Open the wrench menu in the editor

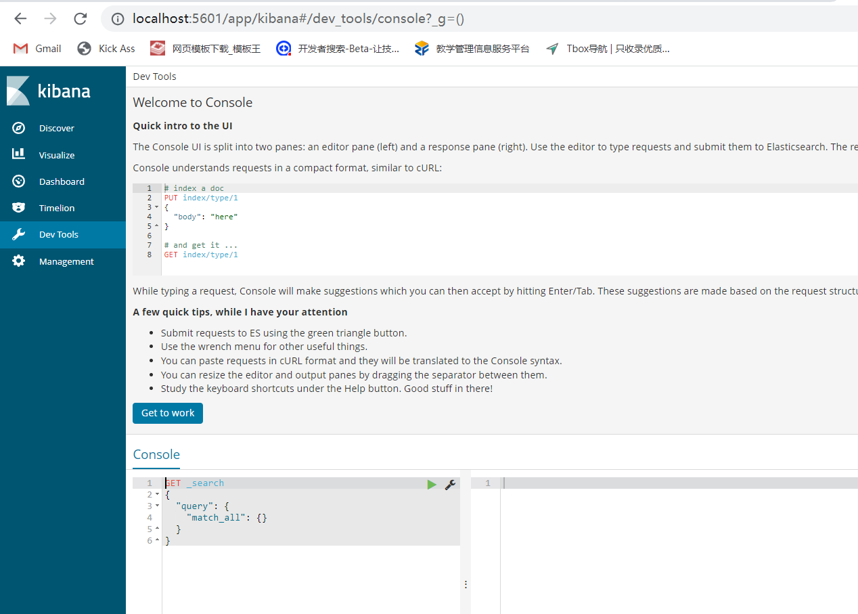(450, 484)
